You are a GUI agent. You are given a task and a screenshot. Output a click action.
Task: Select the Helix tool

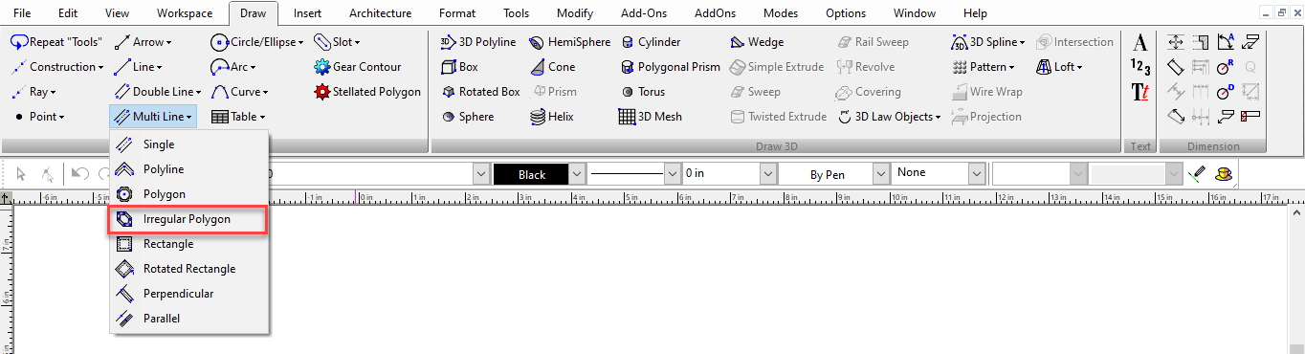click(552, 117)
